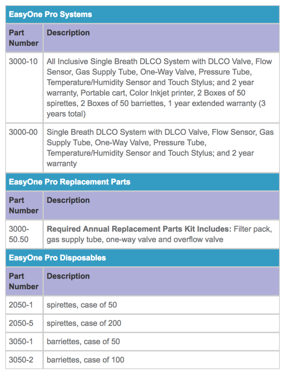Click Required Annual Replacement Parts Kit text
Screen dimensions: 285x373
139,229
